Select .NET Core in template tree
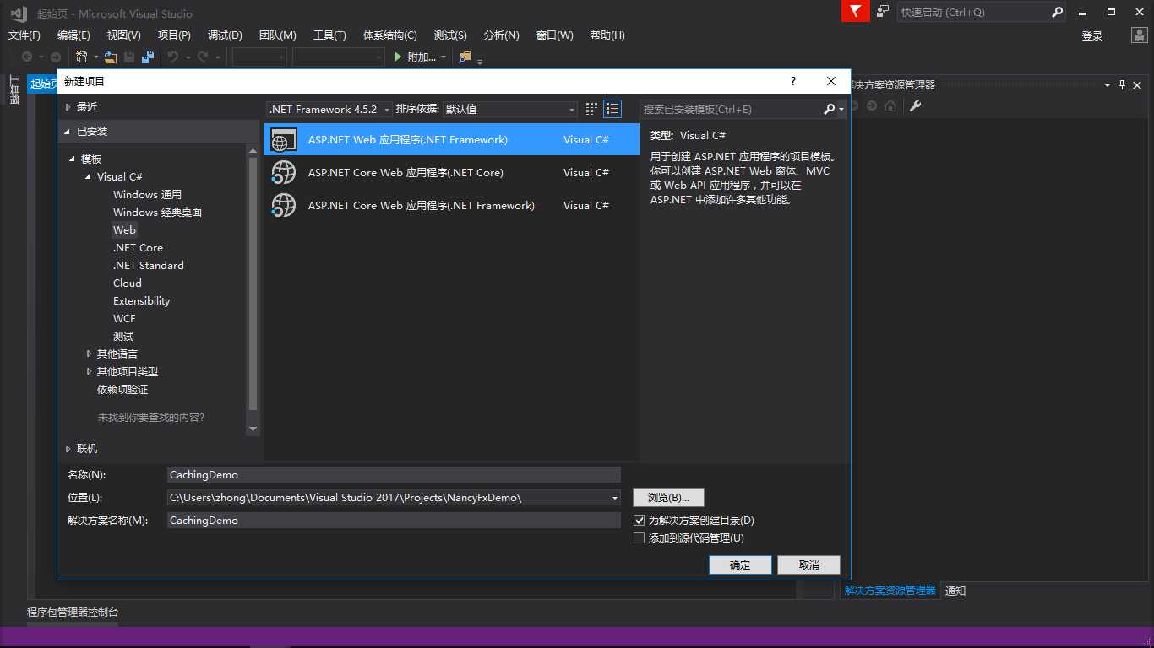The image size is (1154, 648). 139,248
